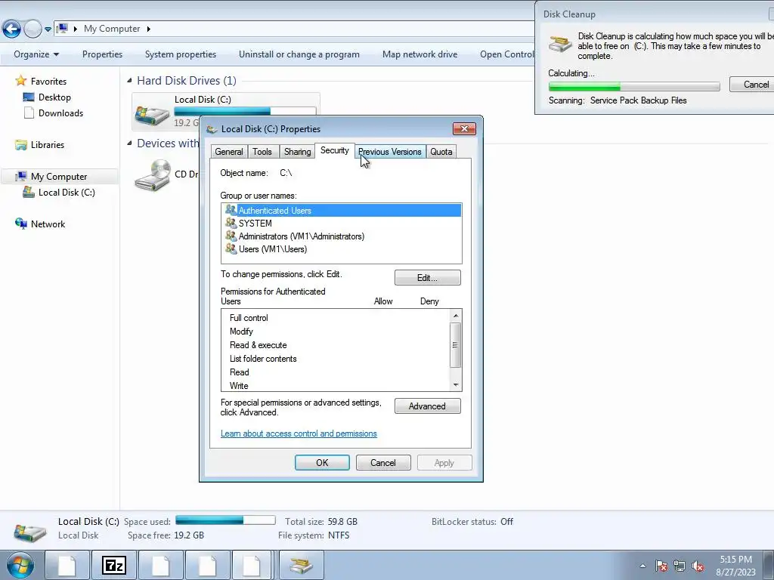Screen dimensions: 774x580
Task: Click the Full control permission row
Action: coord(336,318)
